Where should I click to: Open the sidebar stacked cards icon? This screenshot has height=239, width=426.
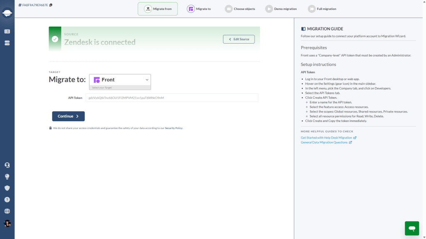click(7, 43)
